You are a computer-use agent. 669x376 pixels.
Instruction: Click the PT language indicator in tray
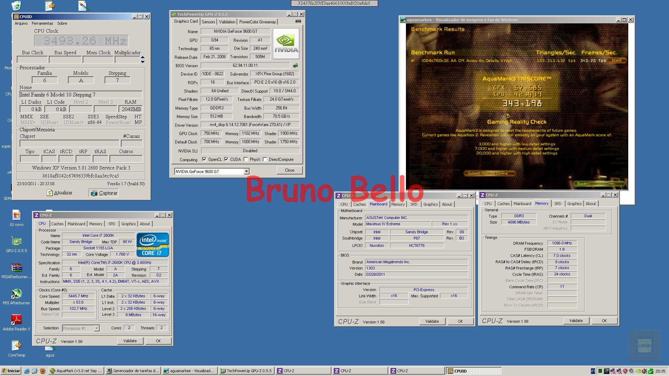click(x=593, y=371)
